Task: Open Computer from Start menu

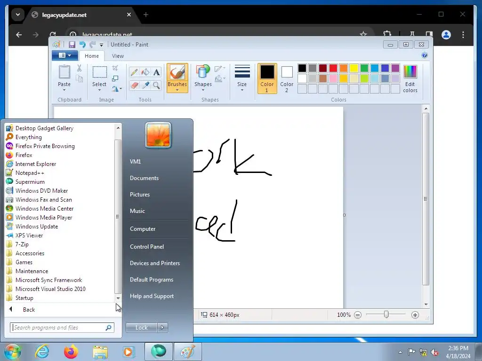Action: pyautogui.click(x=143, y=229)
